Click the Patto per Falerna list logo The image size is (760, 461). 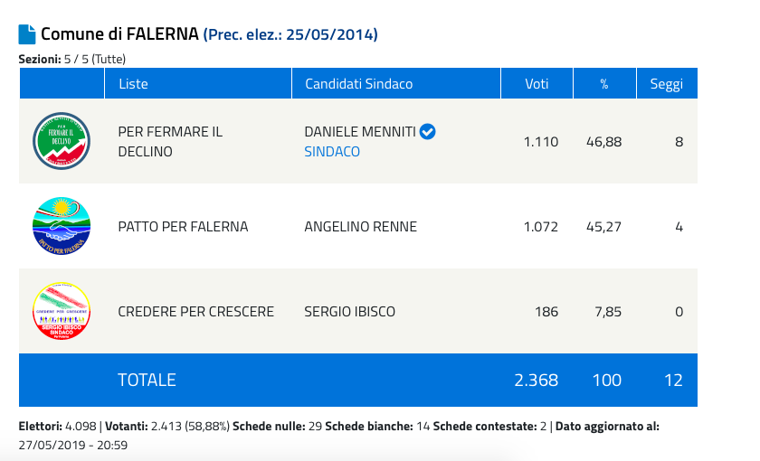[62, 226]
